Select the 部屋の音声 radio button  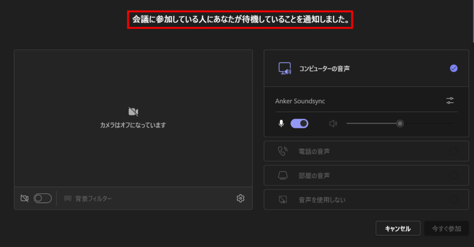point(454,176)
